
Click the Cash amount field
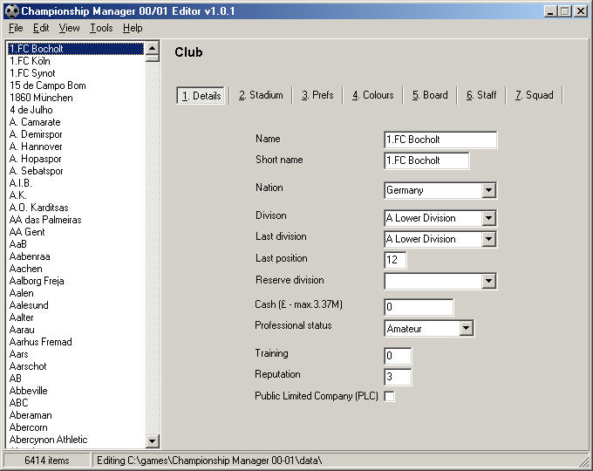(x=419, y=307)
